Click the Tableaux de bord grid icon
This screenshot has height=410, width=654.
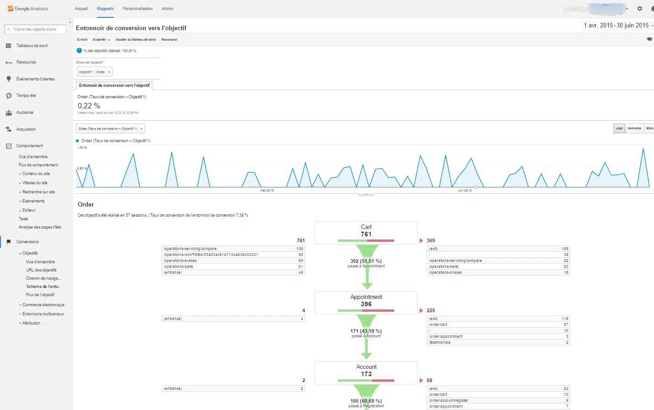[x=8, y=46]
